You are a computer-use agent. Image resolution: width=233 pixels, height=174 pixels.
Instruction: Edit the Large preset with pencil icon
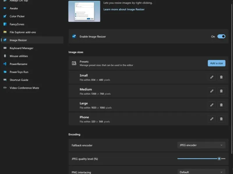pos(212,105)
